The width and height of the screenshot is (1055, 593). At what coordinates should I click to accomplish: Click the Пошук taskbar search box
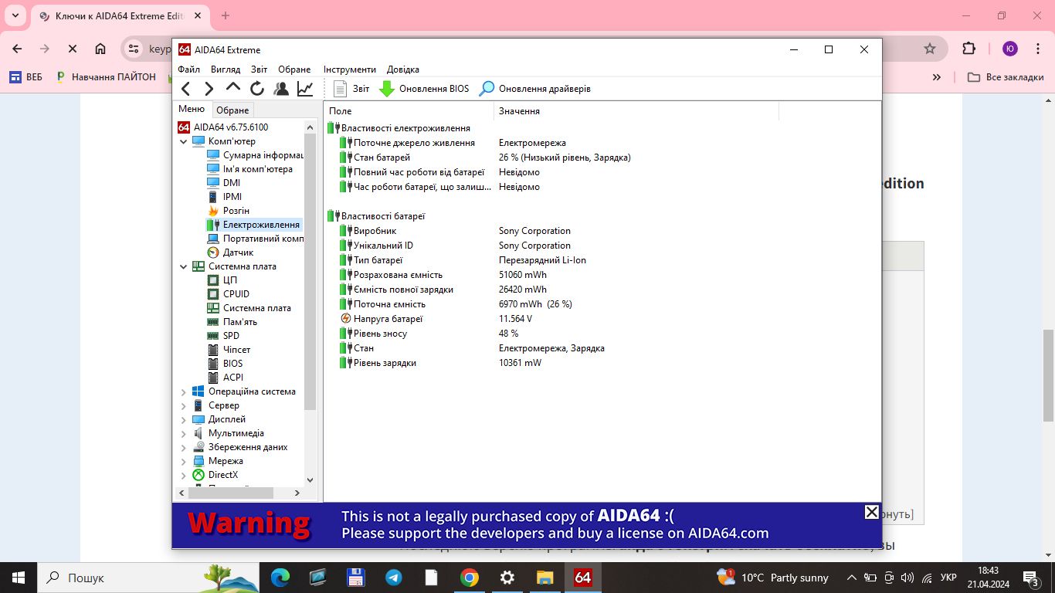150,578
